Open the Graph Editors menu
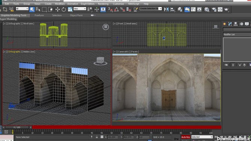The height and width of the screenshot is (141, 251). 88,4
